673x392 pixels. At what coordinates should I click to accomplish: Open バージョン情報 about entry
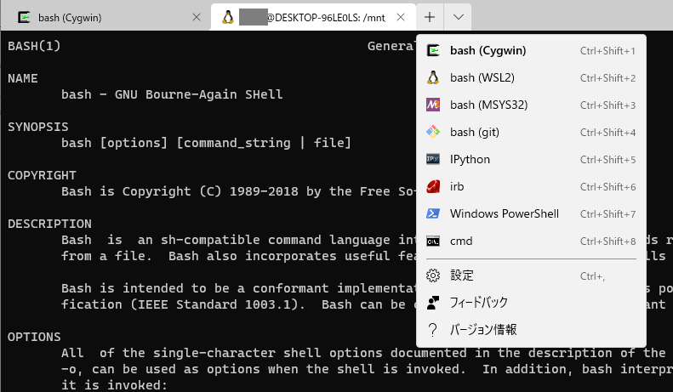(x=531, y=330)
